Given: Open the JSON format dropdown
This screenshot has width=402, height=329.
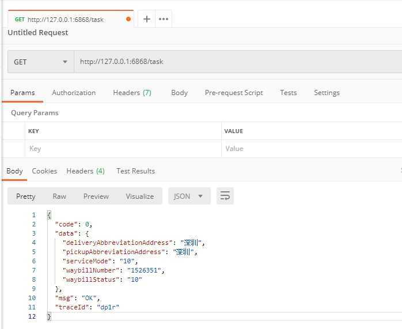Looking at the screenshot, I should pos(188,196).
